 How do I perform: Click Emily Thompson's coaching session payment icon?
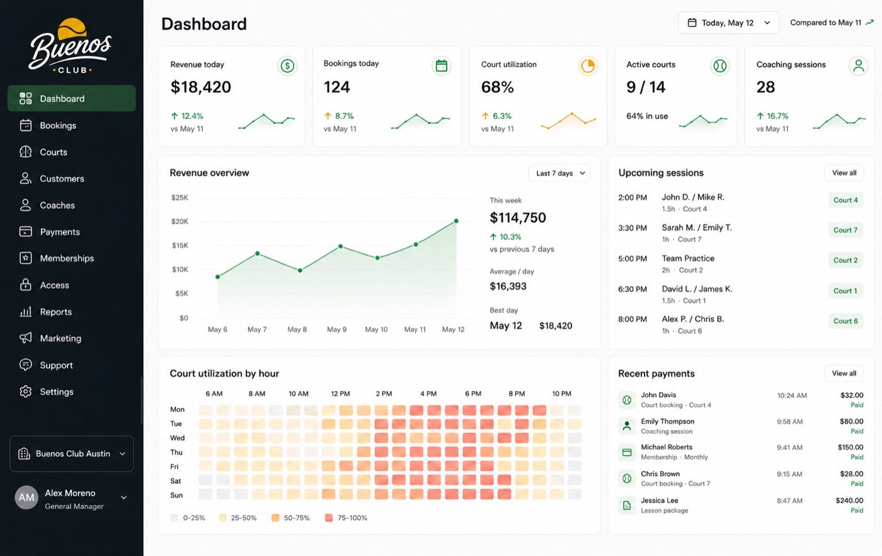(x=627, y=426)
